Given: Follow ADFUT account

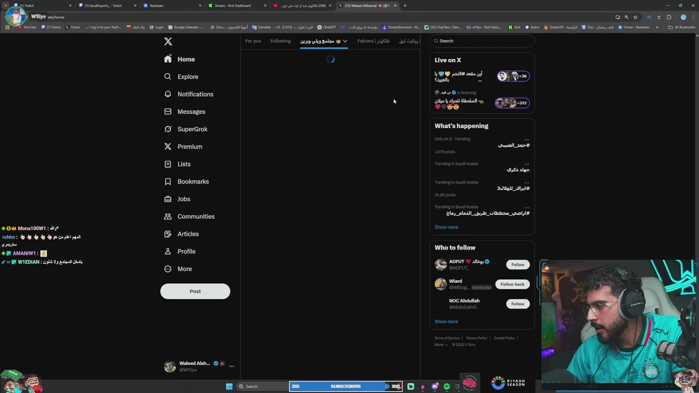Looking at the screenshot, I should point(518,265).
